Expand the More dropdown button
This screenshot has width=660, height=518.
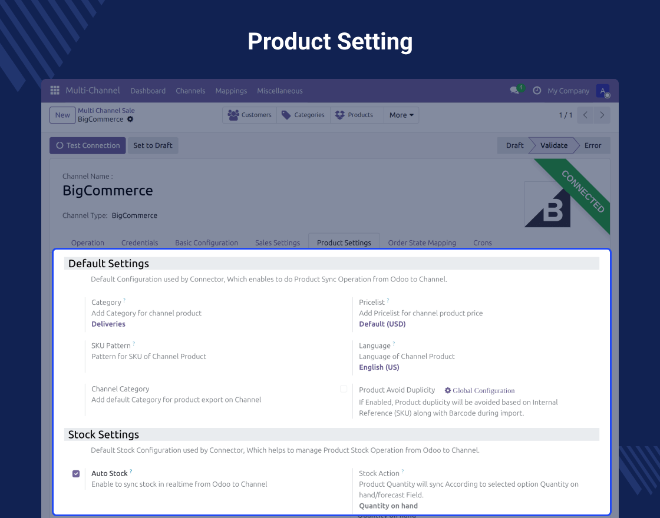401,115
